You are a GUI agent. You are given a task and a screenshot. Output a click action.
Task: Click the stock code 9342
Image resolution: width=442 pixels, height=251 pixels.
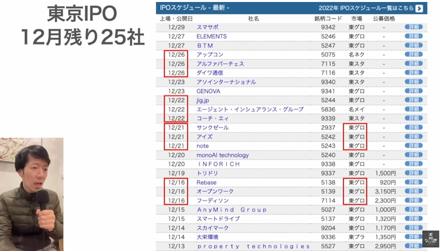click(x=328, y=27)
